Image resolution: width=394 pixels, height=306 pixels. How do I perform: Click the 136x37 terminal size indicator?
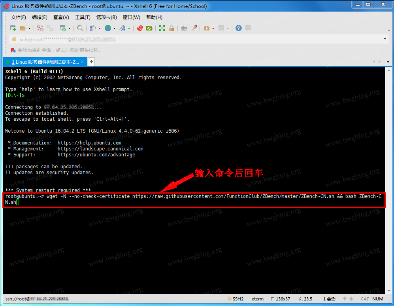click(280, 299)
